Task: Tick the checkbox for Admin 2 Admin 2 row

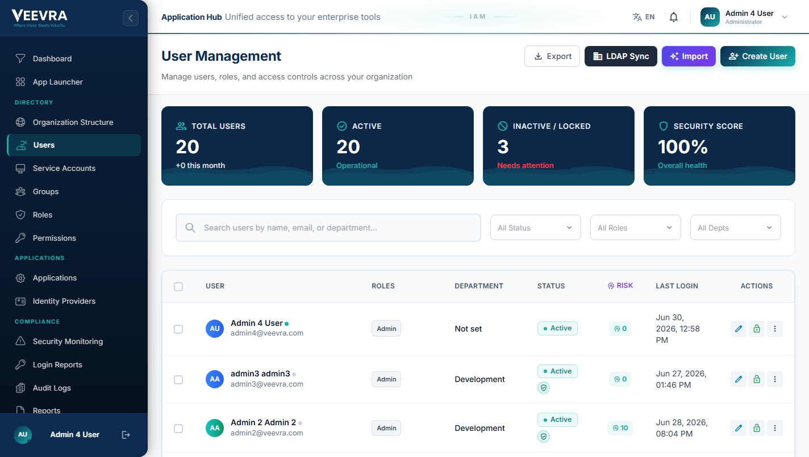Action: coord(178,429)
